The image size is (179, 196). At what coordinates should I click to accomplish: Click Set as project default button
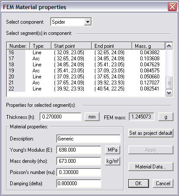[151, 133]
